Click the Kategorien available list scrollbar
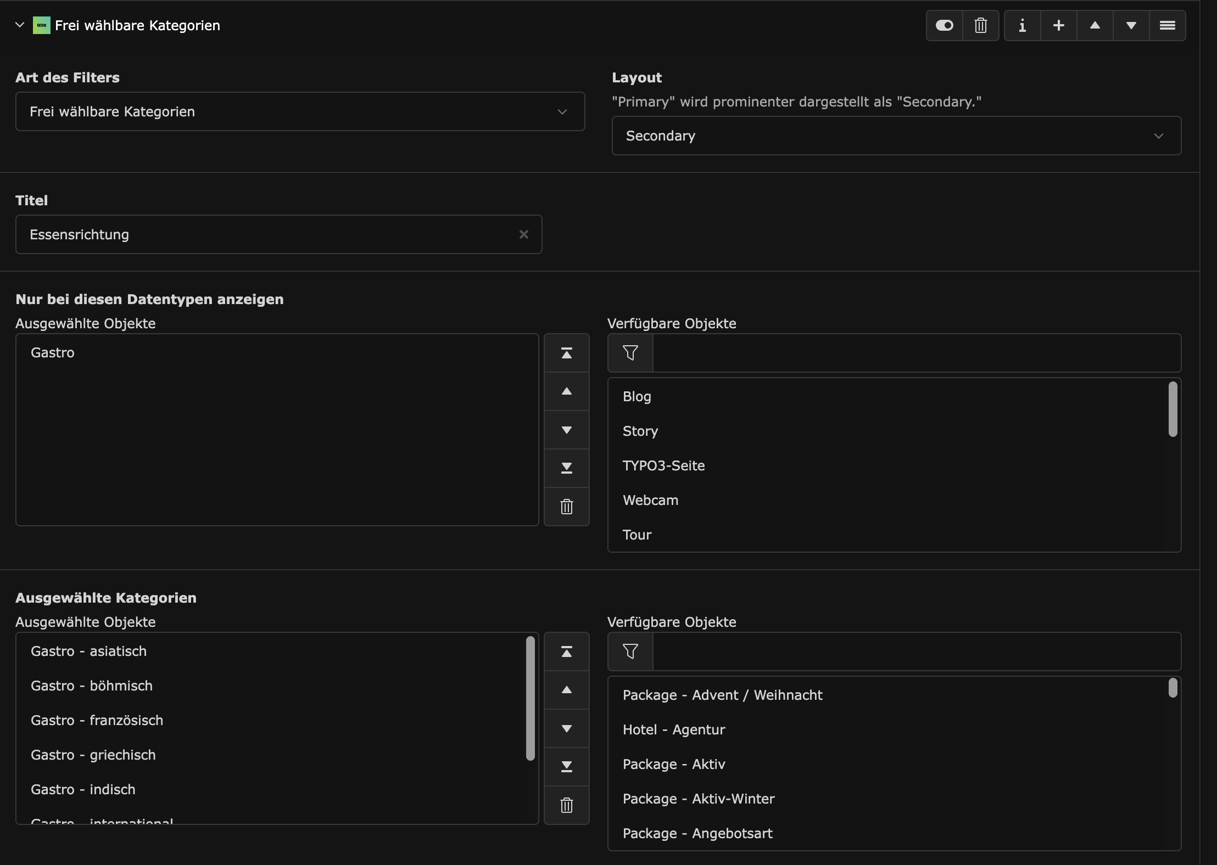The width and height of the screenshot is (1217, 865). 1173,688
